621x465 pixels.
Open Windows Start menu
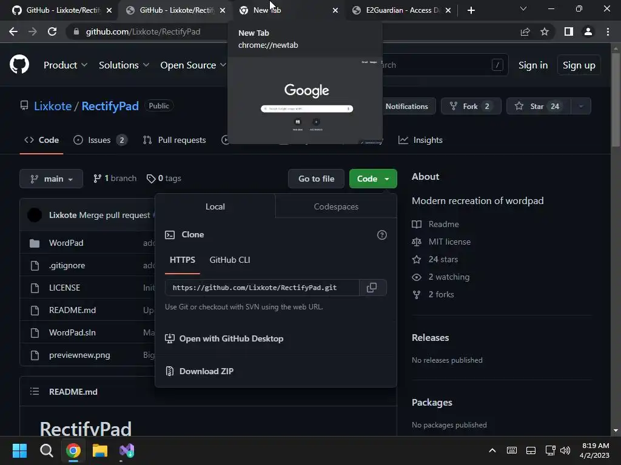pos(19,450)
